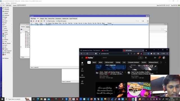This screenshot has height=101, width=180.
Task: Open Interfaces from the WinBox sidebar
Action: point(6,12)
